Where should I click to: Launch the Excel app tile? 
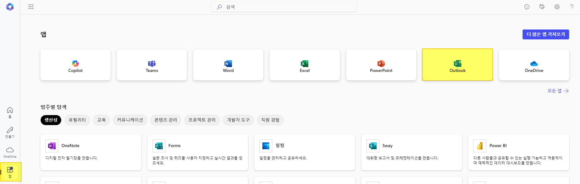[x=305, y=65]
